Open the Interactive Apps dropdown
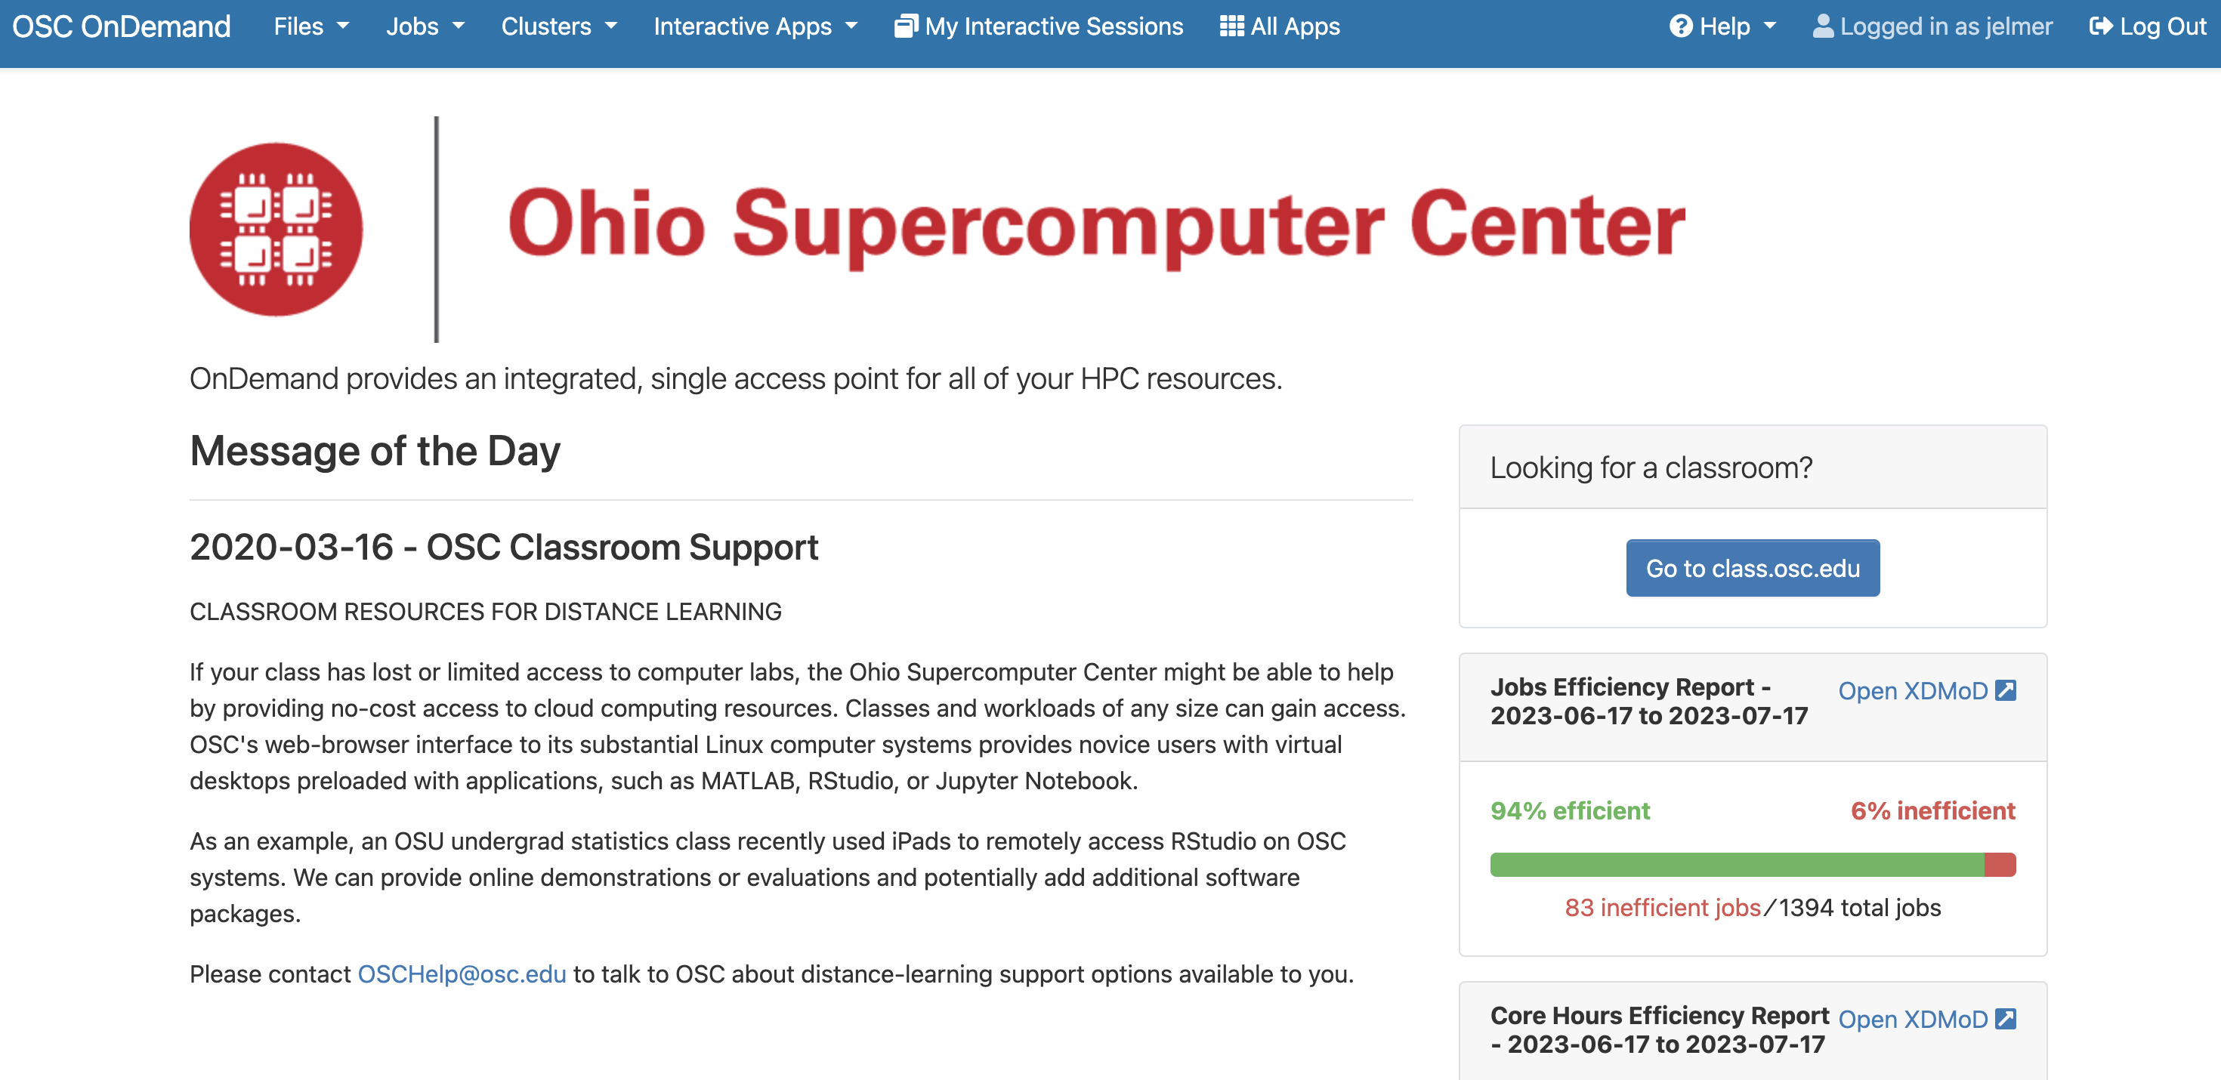 click(755, 26)
